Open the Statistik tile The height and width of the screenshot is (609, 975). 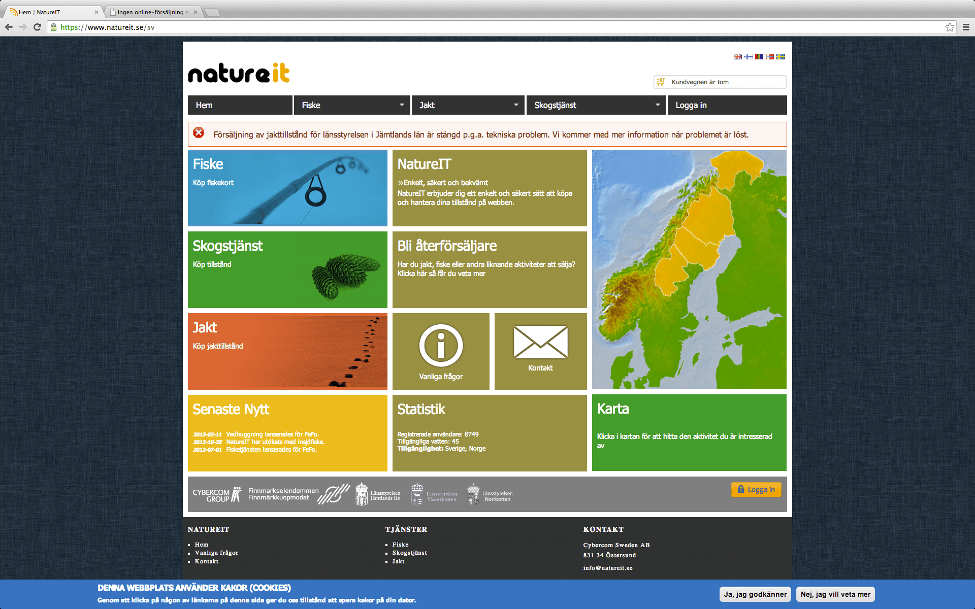(x=490, y=433)
